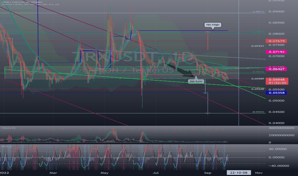
Task: Click the 0.04000 price axis tick
Action: tap(276, 123)
